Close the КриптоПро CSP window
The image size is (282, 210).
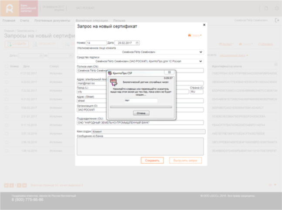point(169,72)
